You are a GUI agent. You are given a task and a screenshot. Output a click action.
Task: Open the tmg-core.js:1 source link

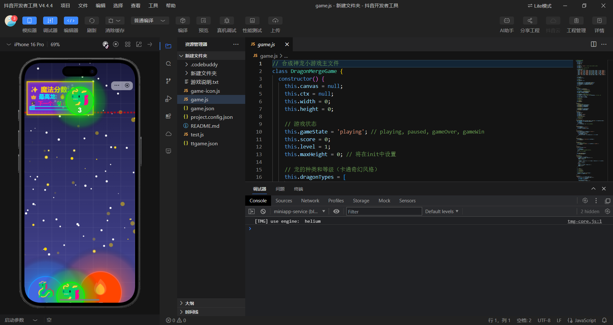584,221
